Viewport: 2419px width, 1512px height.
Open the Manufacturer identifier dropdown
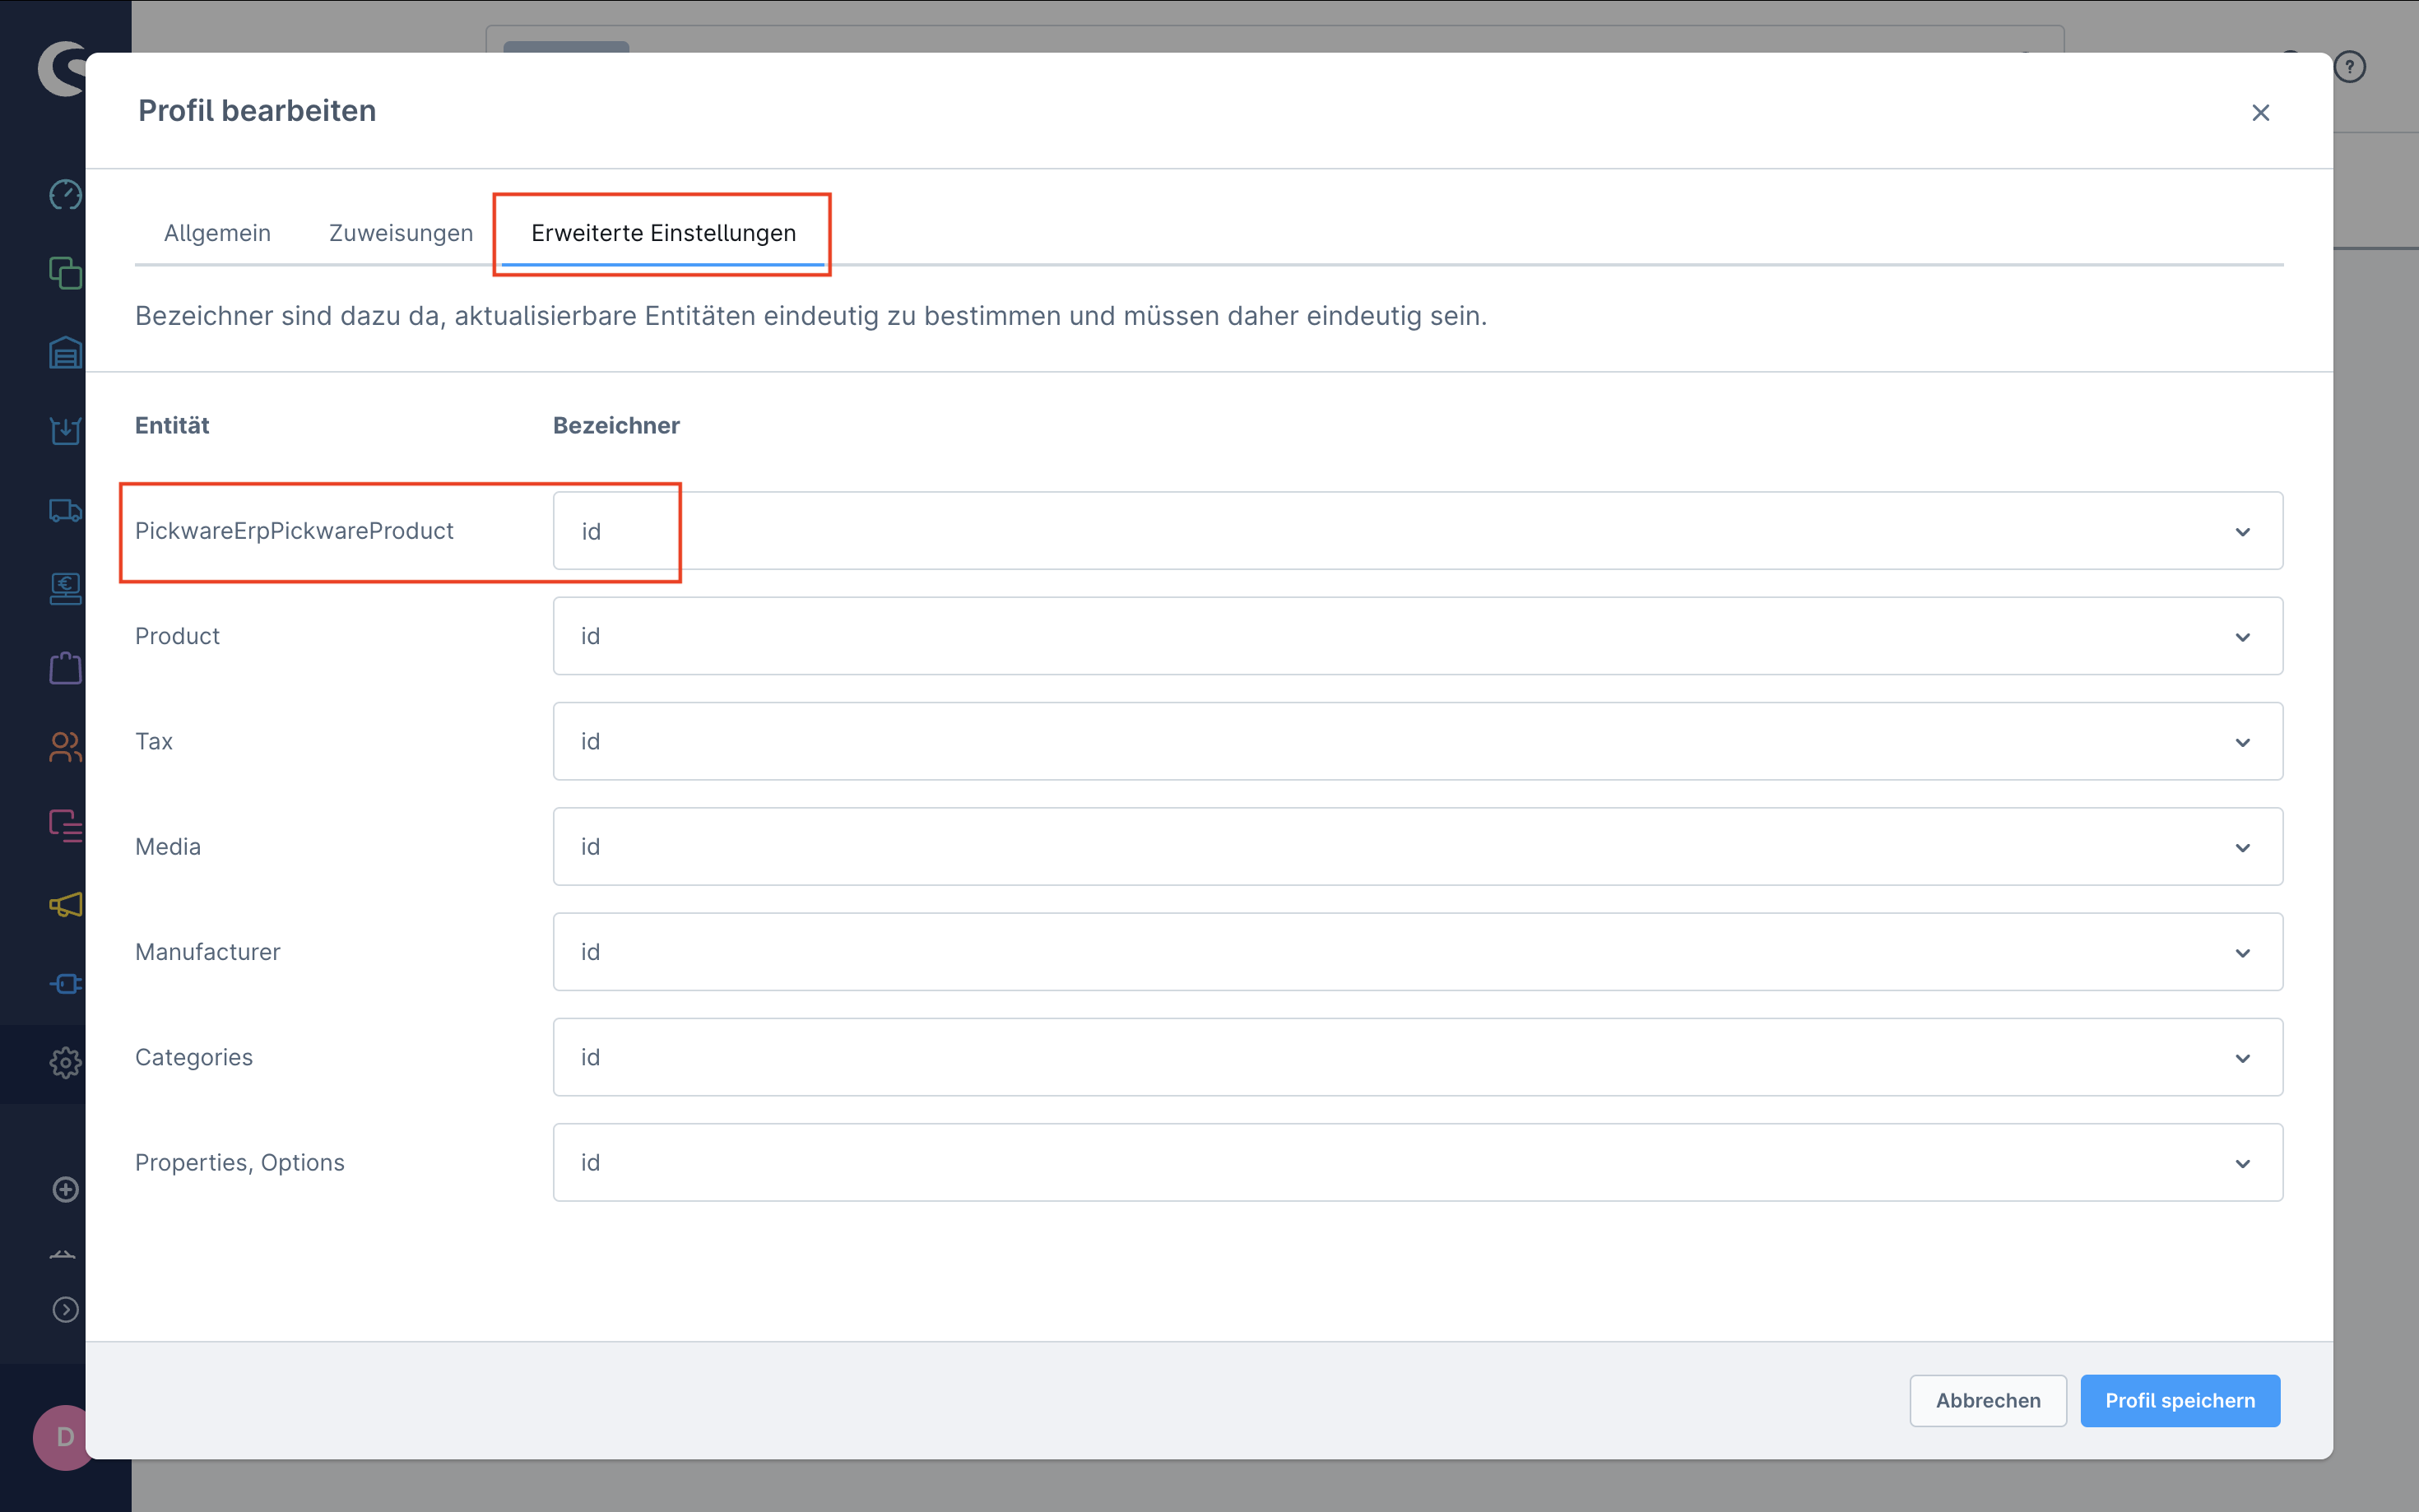click(x=1417, y=952)
